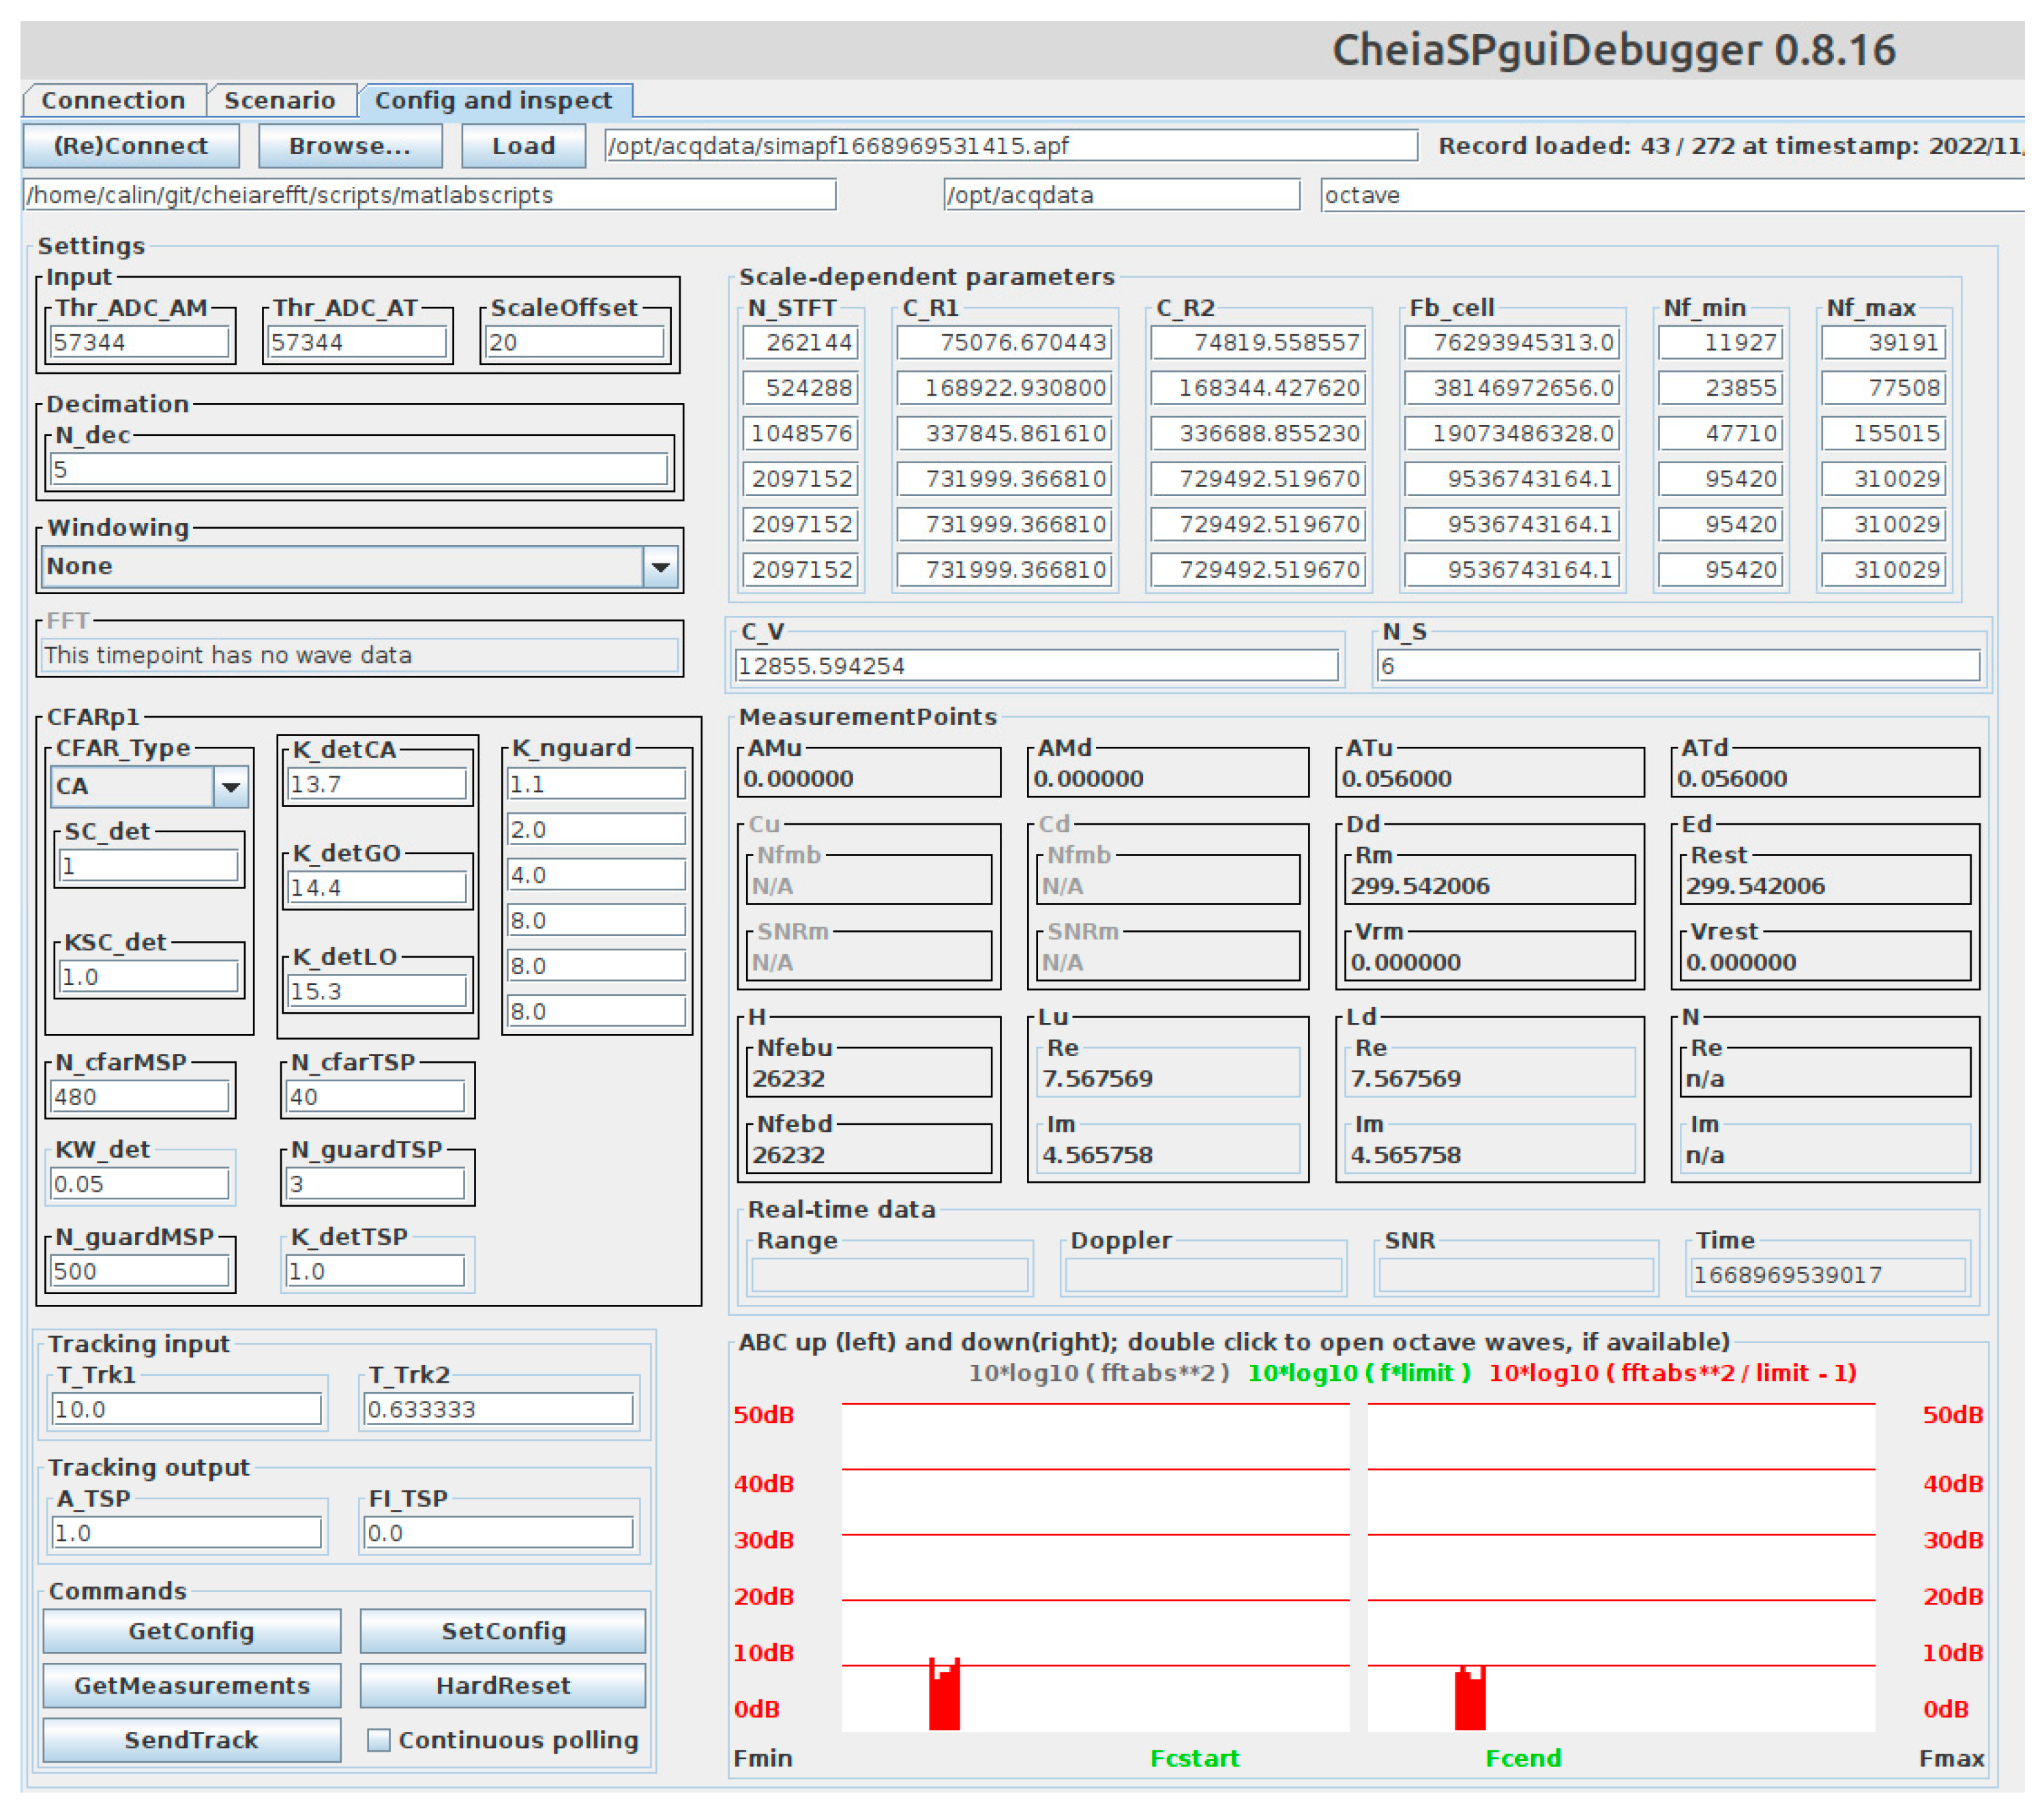Click the N_dec decimation input field

pos(358,469)
